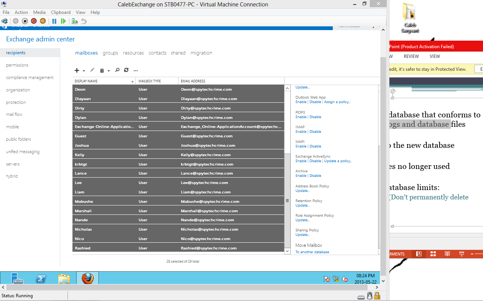Image resolution: width=483 pixels, height=301 pixels.
Task: Open the REVIEW tab in PowerPoint
Action: 411,56
